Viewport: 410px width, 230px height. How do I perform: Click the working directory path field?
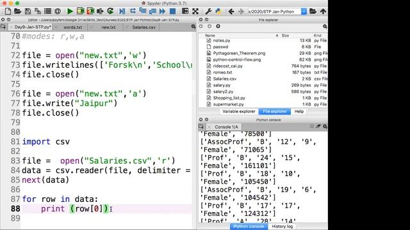tap(274, 11)
